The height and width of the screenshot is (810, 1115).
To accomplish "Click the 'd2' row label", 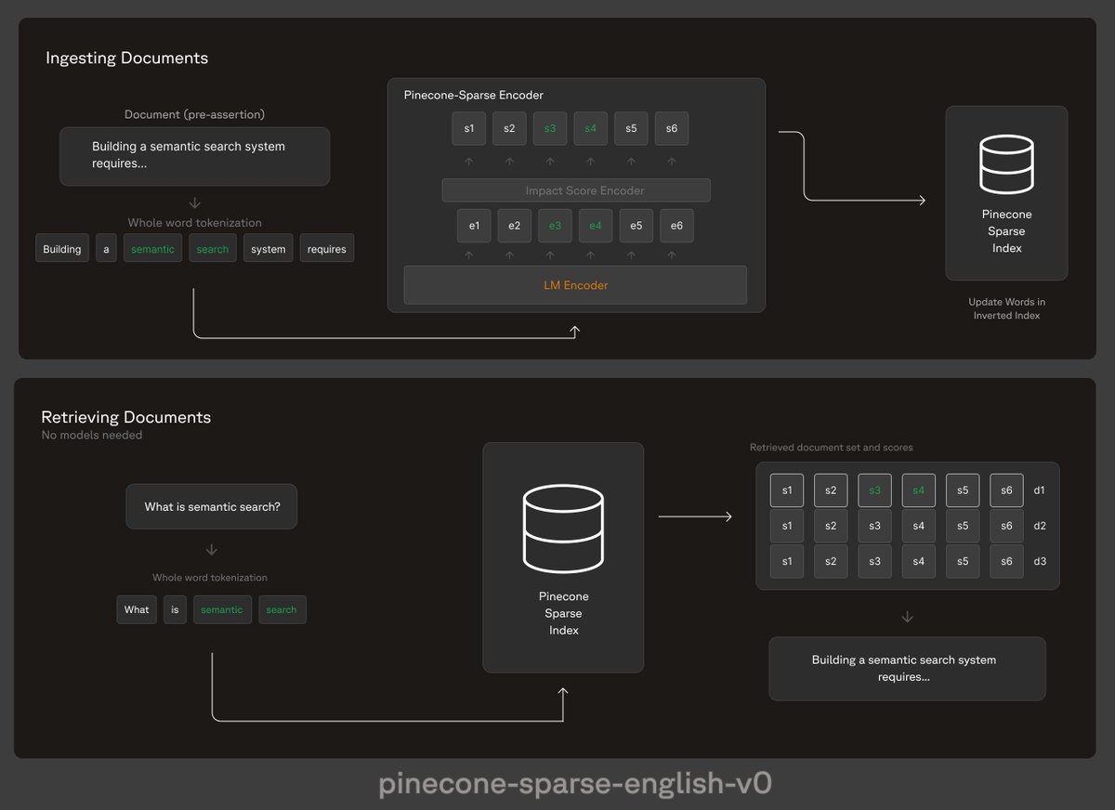I will pyautogui.click(x=1040, y=526).
